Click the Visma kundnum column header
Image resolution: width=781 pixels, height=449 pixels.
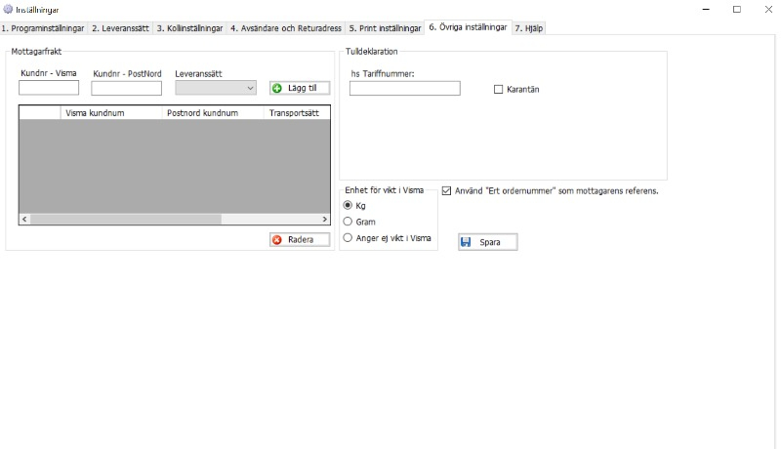click(111, 113)
